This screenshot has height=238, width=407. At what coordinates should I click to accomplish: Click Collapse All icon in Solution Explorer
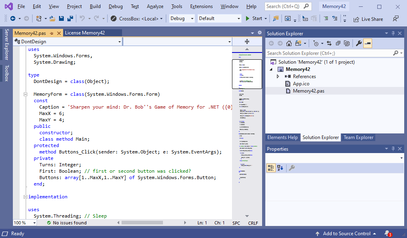tap(338, 43)
